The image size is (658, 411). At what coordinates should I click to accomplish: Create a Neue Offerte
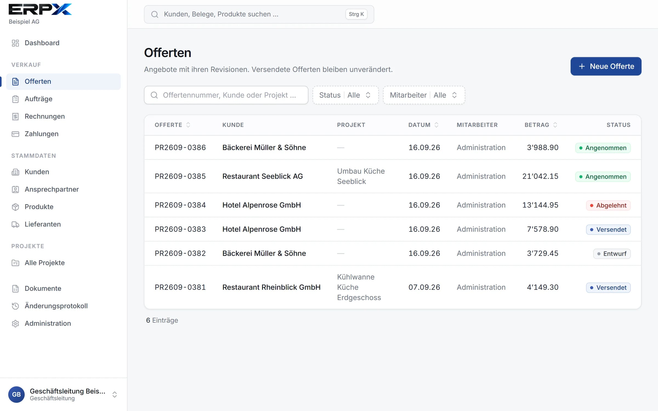pyautogui.click(x=606, y=66)
